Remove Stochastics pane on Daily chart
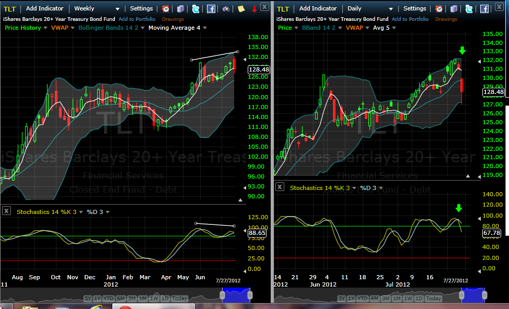 coord(280,187)
